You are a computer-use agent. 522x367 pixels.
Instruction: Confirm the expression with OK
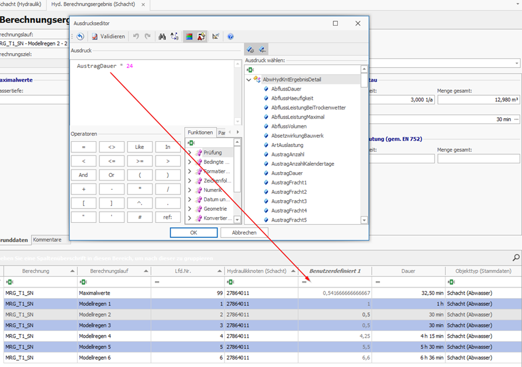pos(193,232)
